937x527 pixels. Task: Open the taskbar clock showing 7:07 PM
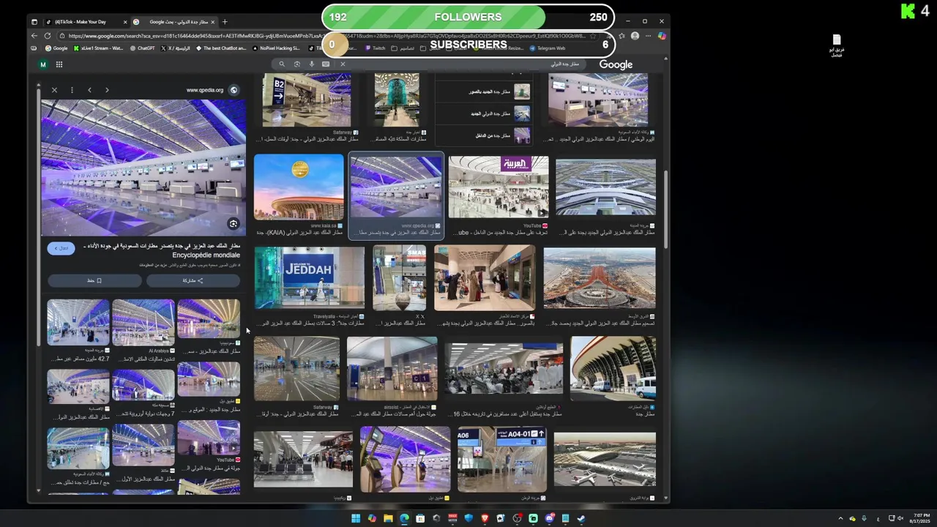coord(919,518)
